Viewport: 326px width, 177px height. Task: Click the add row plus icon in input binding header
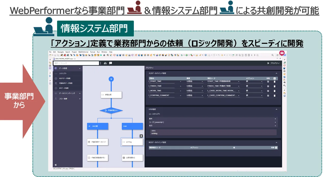275,78
